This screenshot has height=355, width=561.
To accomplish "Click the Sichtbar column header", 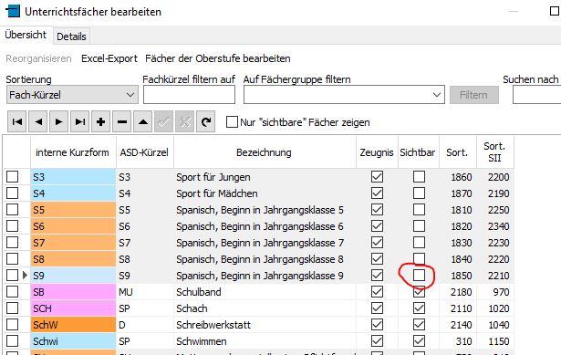I will 419,152.
